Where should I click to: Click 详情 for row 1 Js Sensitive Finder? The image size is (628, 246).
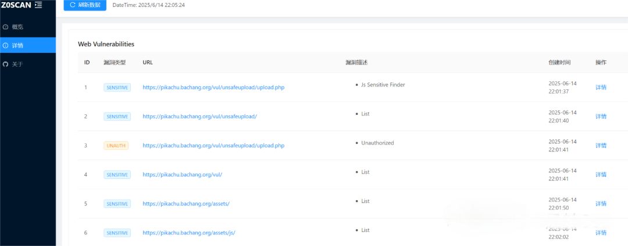[x=601, y=88]
